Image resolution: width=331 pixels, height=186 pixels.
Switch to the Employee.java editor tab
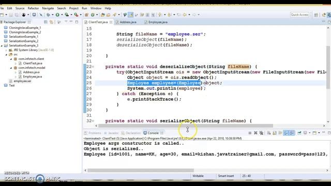pos(156,22)
